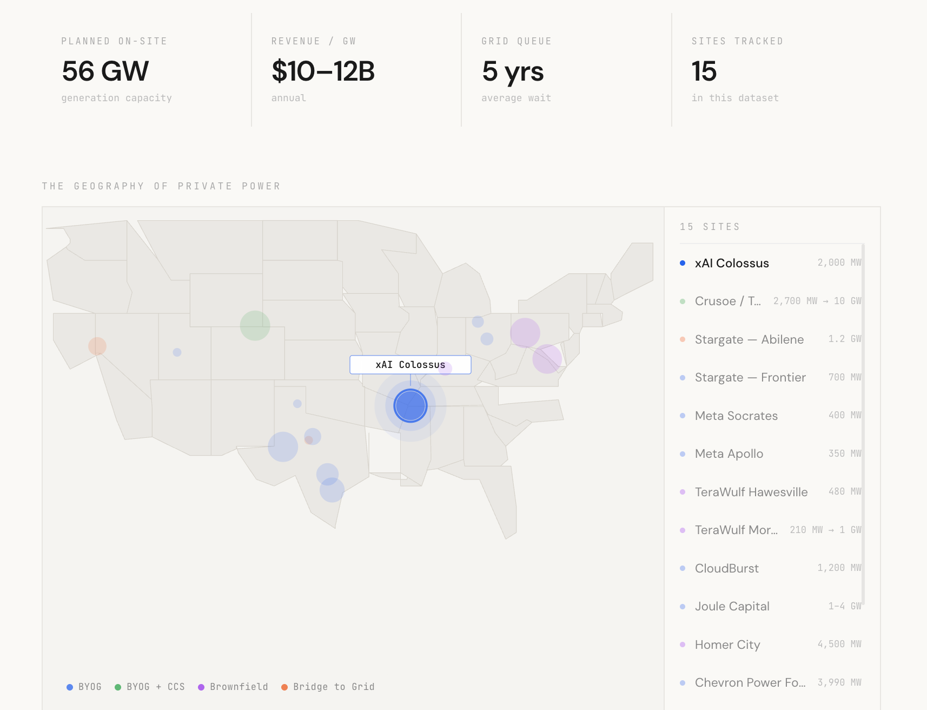The width and height of the screenshot is (927, 710).
Task: Click the 5 yrs grid queue stat
Action: pos(517,70)
